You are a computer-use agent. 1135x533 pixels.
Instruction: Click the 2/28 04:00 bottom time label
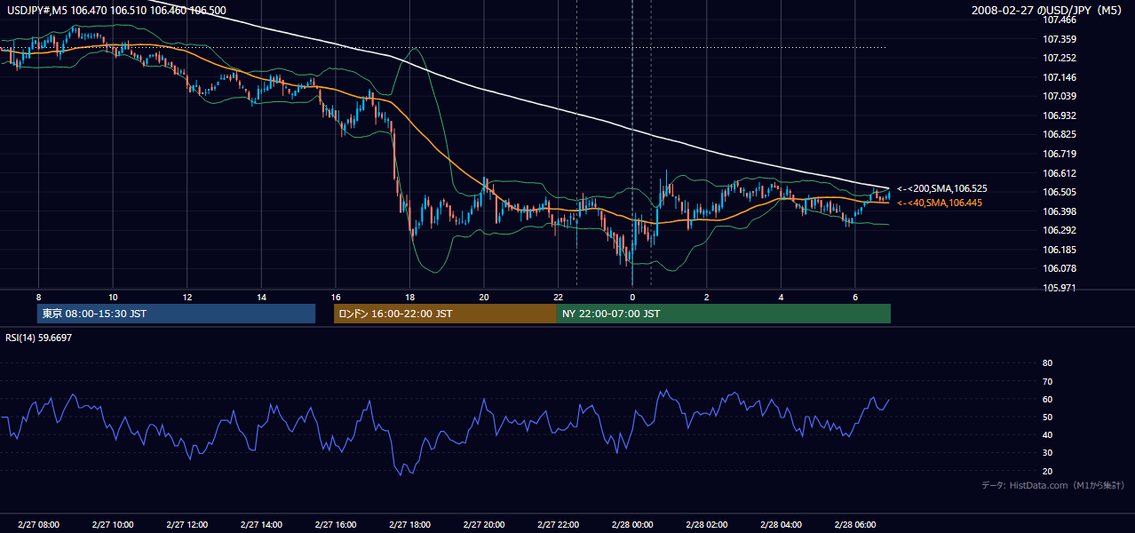click(780, 524)
